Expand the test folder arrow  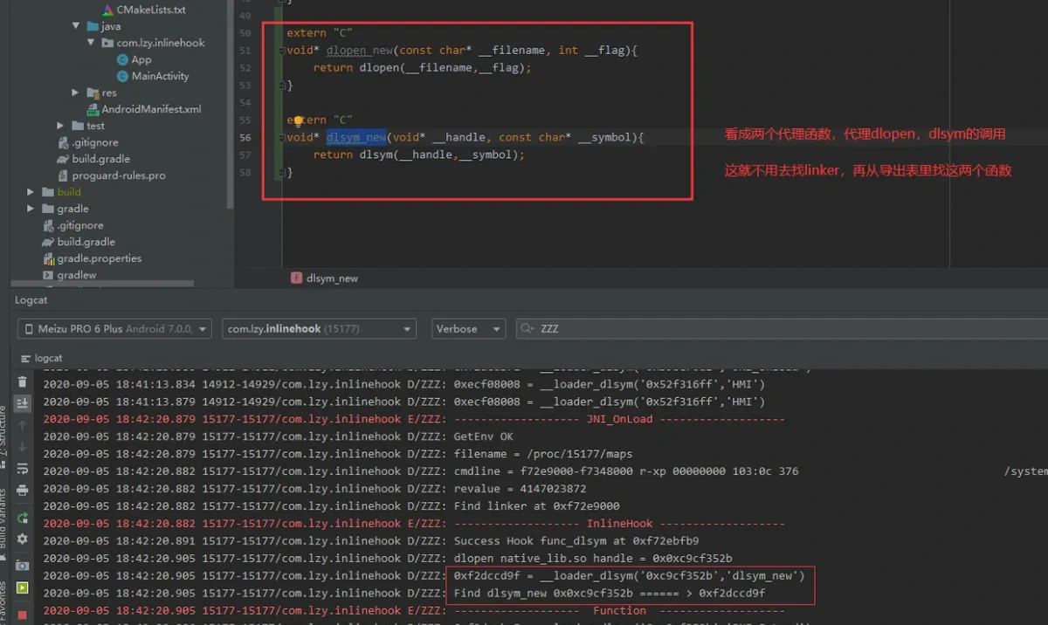pyautogui.click(x=60, y=126)
